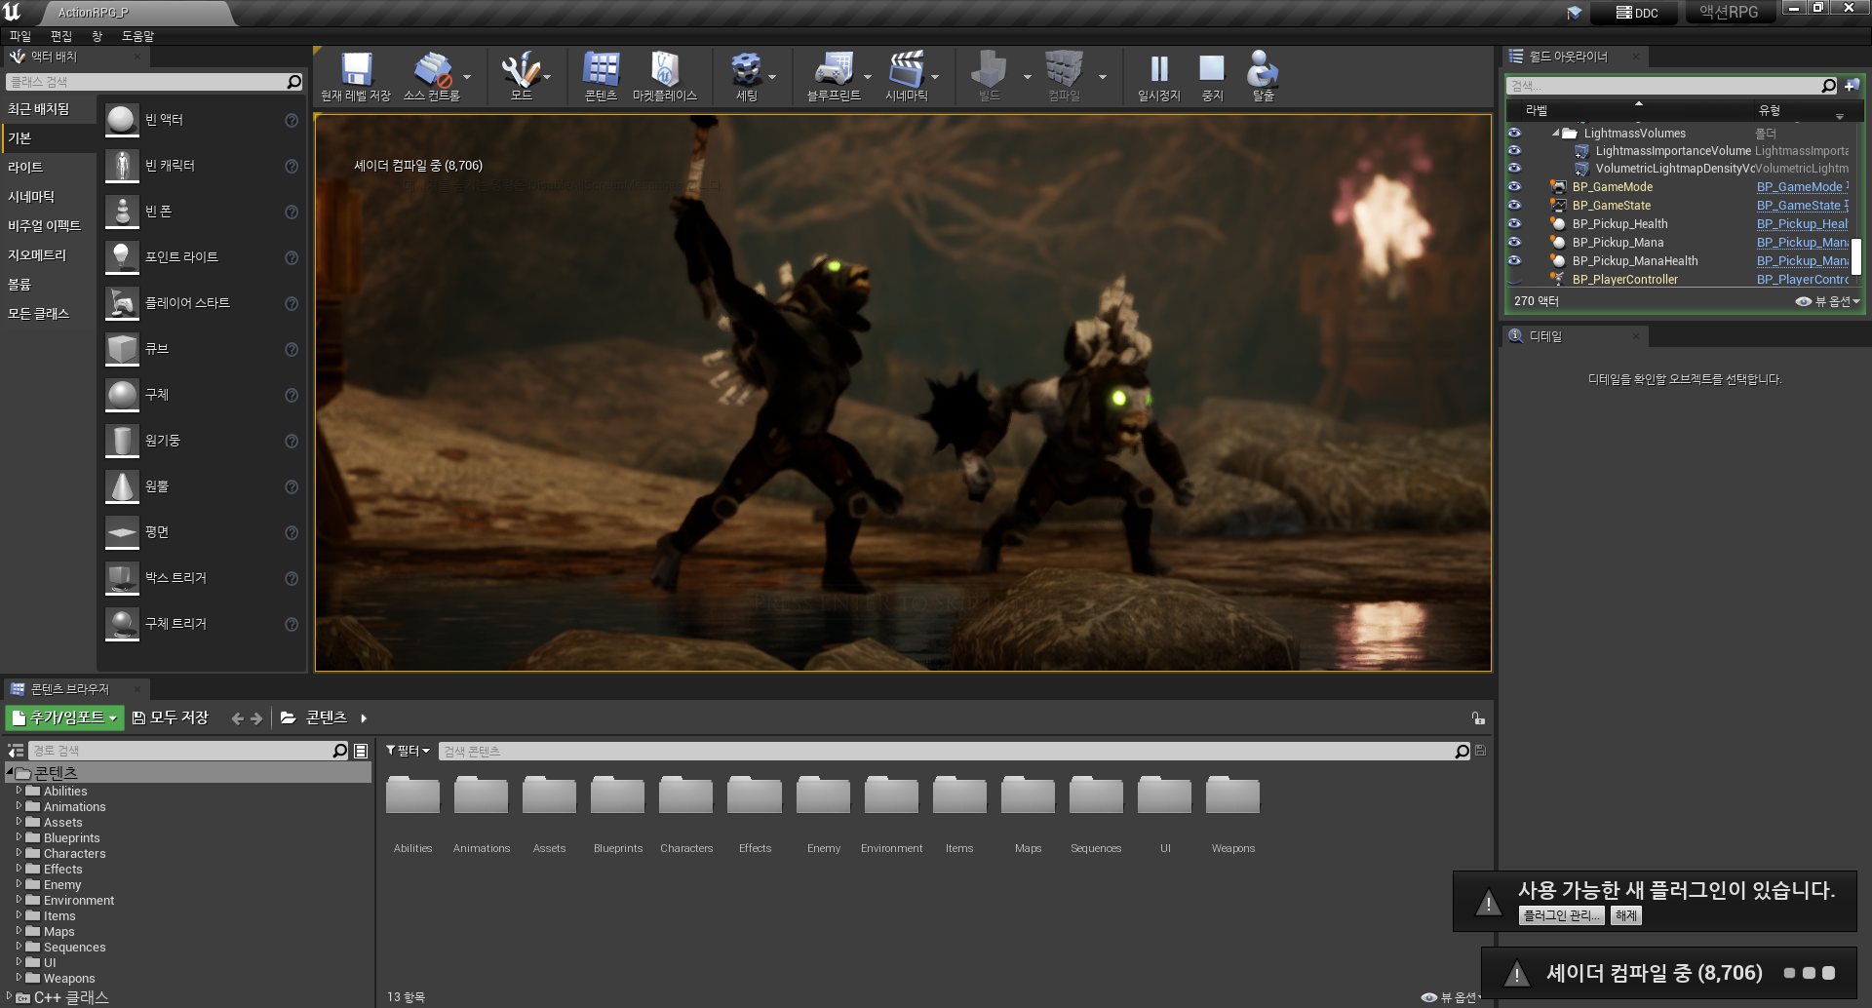Toggle visibility of BP_Pickup_ManaHealth

[1514, 260]
